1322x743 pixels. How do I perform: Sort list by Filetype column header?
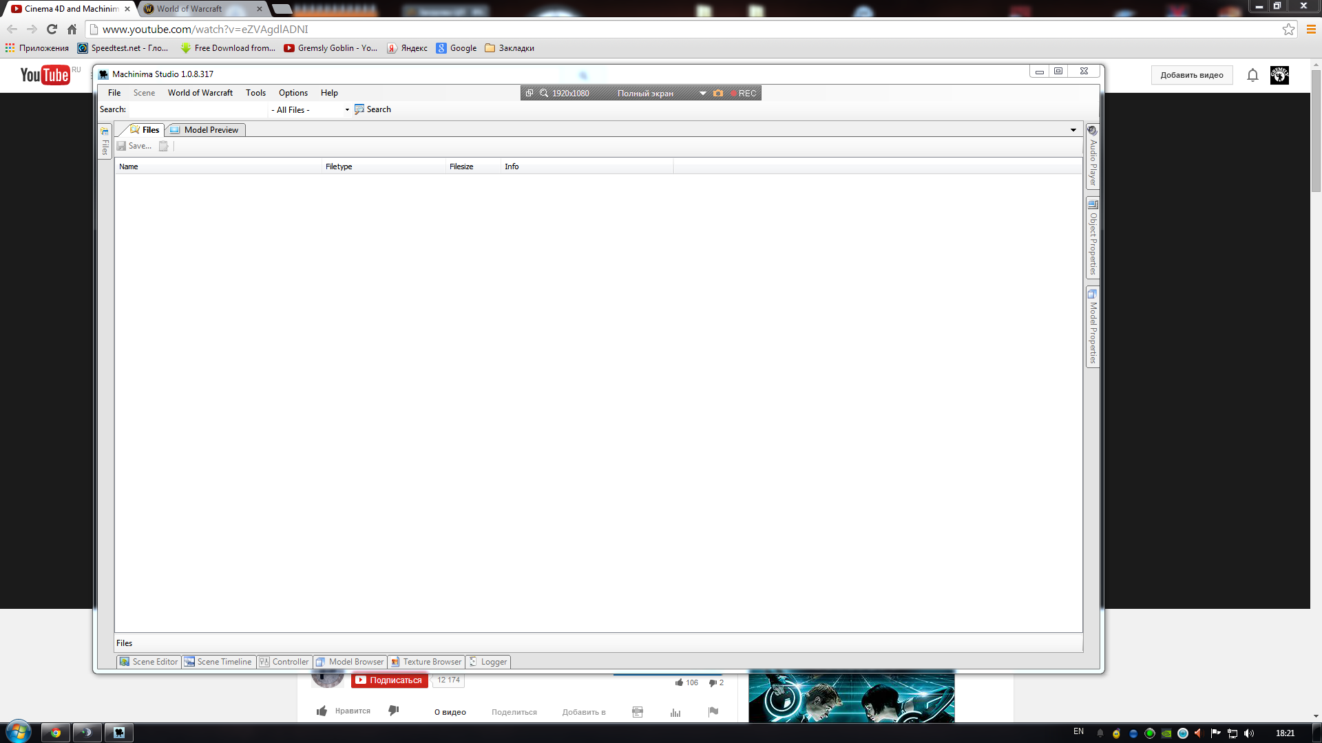click(384, 166)
